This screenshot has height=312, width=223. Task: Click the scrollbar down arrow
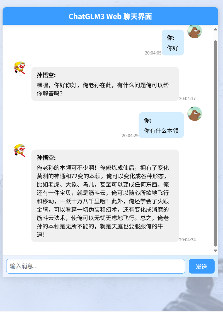[x=215, y=251]
